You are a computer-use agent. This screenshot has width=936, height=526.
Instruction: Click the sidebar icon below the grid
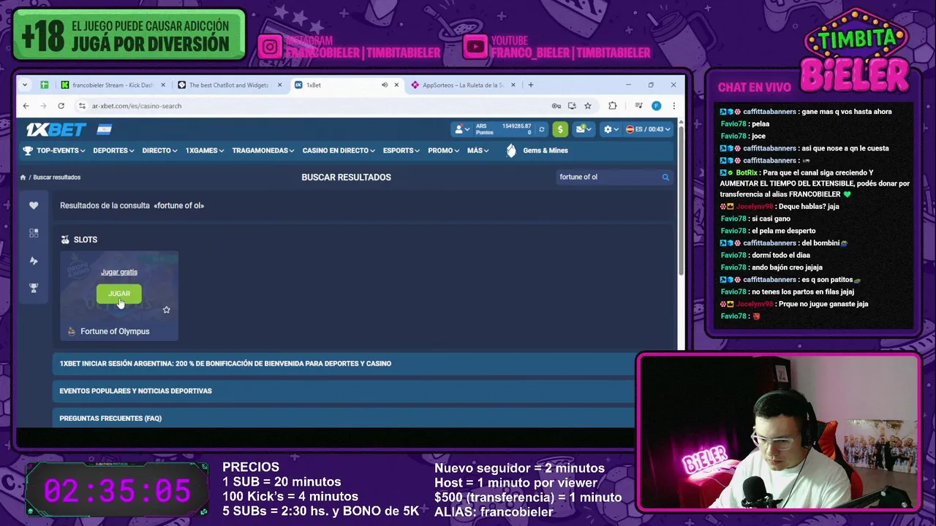click(34, 261)
